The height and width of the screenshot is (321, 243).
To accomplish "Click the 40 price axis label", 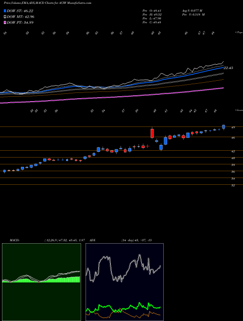I will click(233, 158).
